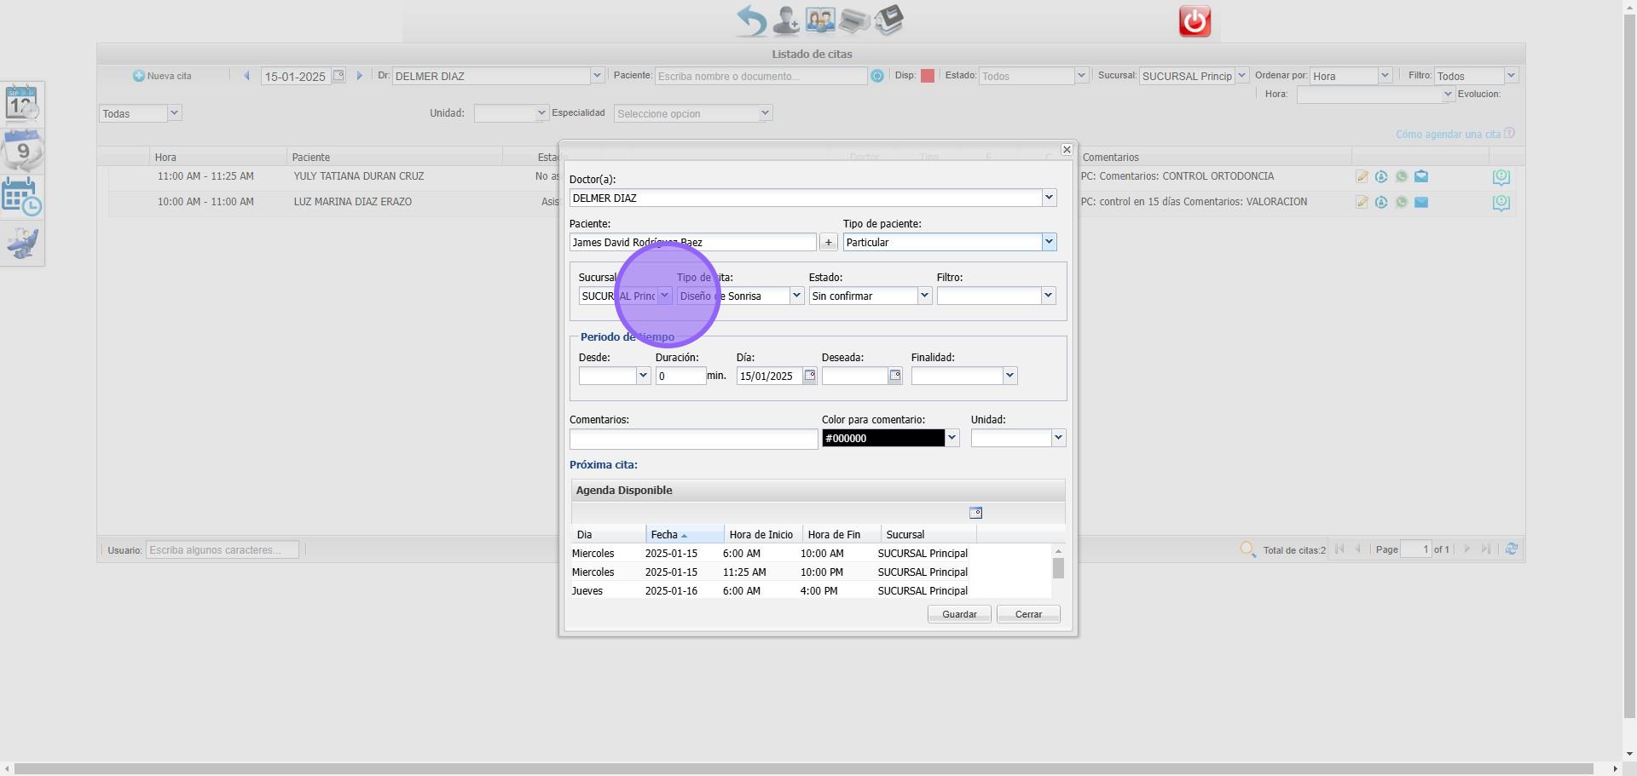Open the calendar picker for the Día field
The image size is (1637, 776).
810,376
